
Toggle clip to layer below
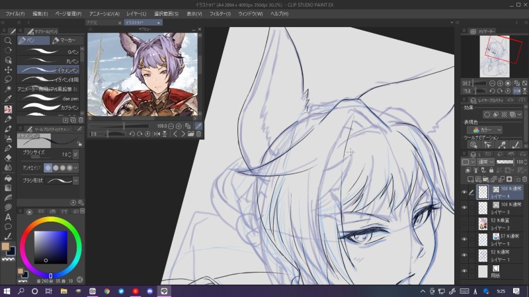pyautogui.click(x=468, y=170)
